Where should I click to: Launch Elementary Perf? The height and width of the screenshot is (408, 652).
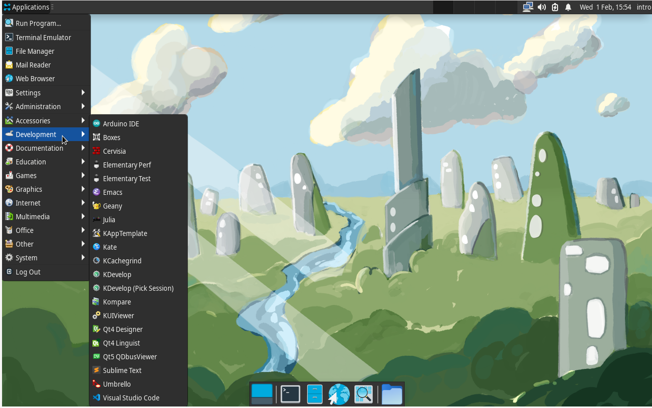[138, 165]
